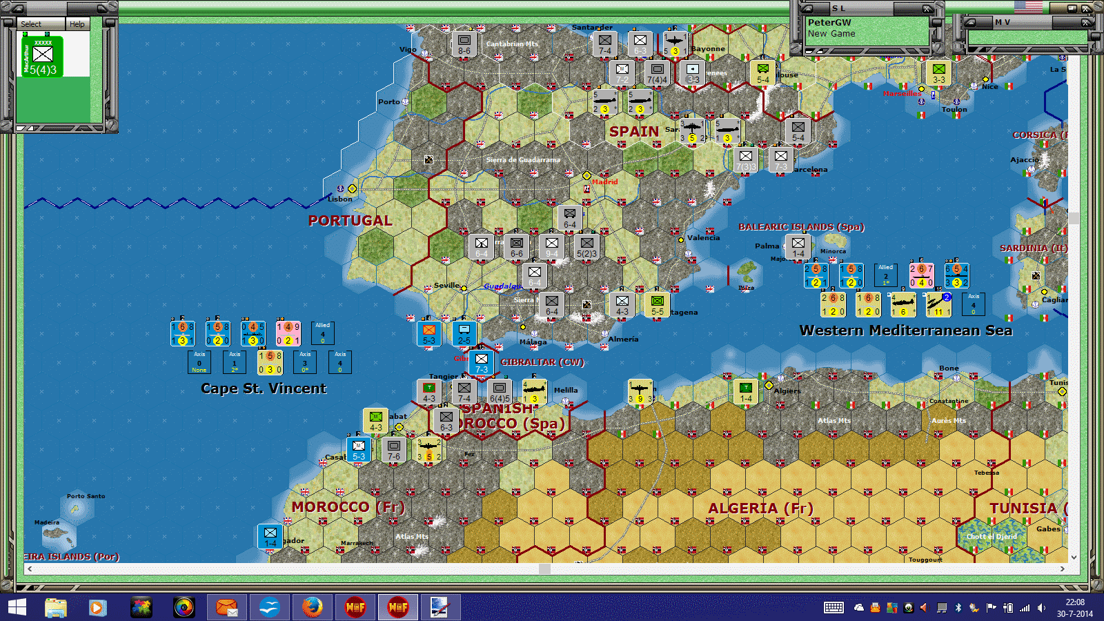Click the vertical map scrollbar thumb

tap(1074, 218)
